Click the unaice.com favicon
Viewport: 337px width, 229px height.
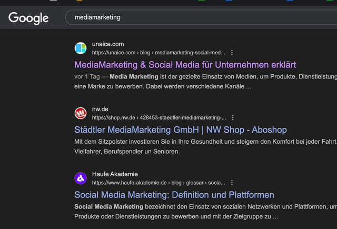[x=81, y=48]
